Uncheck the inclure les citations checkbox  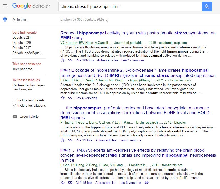point(15,106)
